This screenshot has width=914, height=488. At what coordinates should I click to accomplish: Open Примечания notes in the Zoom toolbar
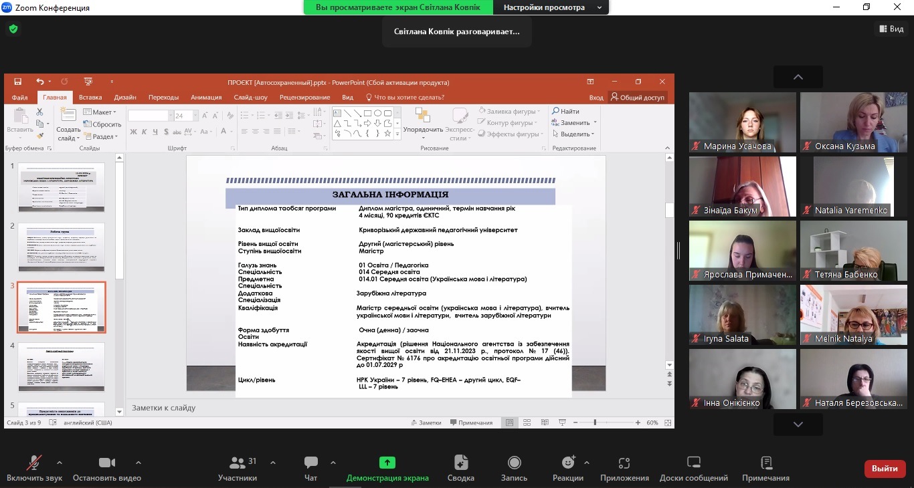pos(765,469)
